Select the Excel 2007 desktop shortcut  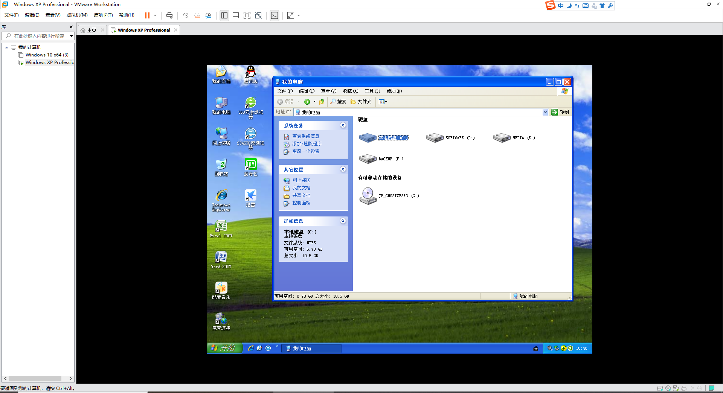coord(221,229)
